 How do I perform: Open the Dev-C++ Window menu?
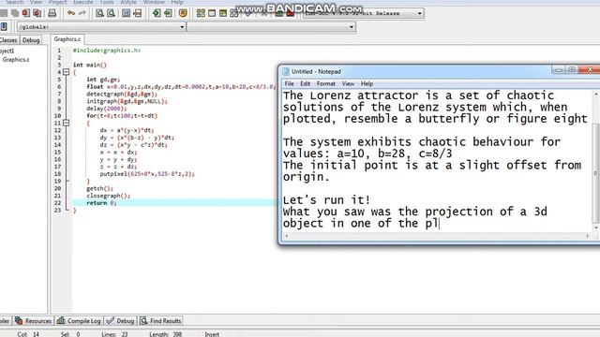[x=154, y=2]
